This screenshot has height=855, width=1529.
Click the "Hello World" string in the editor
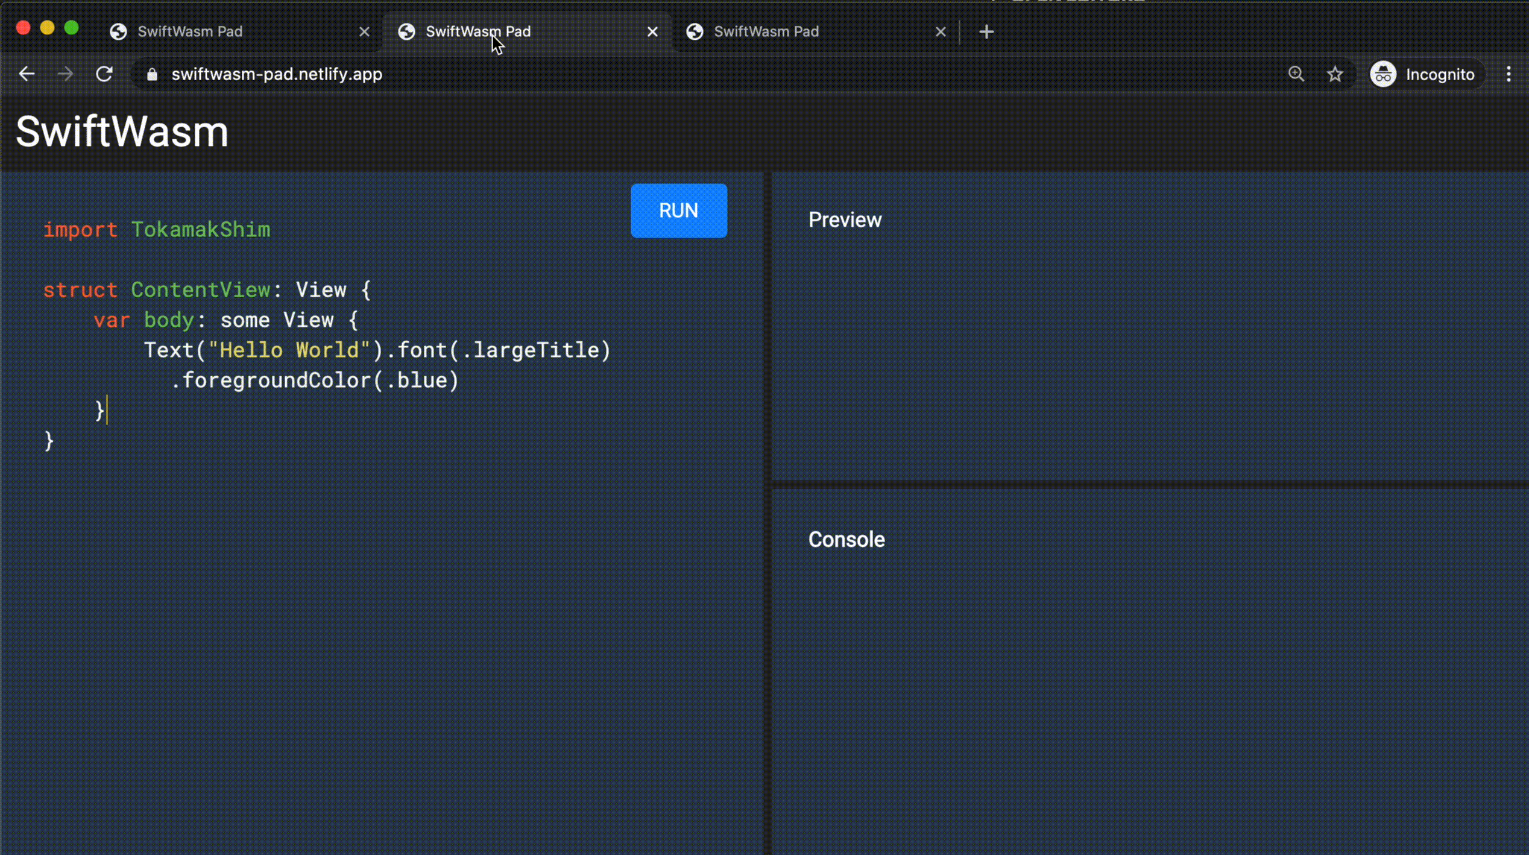[x=289, y=350]
